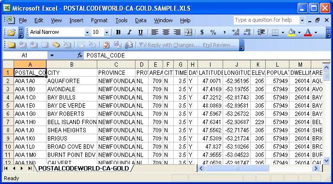Open the Format menu
This screenshot has height=184, width=333.
pos(99,20)
